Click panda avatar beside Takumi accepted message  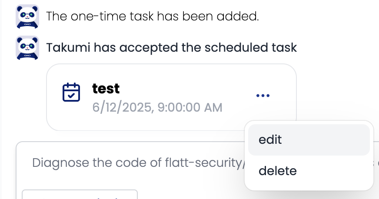pos(27,47)
